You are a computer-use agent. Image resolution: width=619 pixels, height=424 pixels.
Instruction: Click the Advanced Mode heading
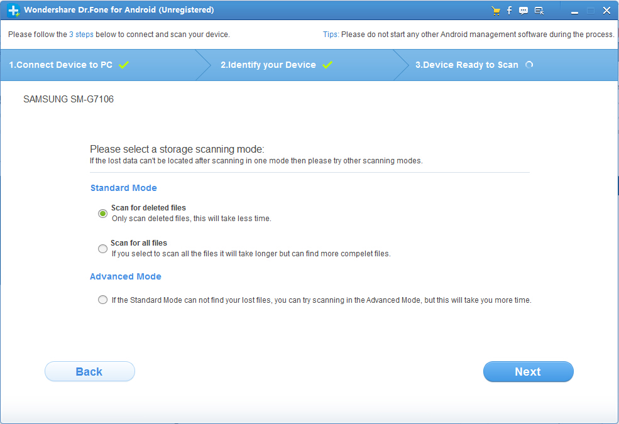click(x=126, y=276)
